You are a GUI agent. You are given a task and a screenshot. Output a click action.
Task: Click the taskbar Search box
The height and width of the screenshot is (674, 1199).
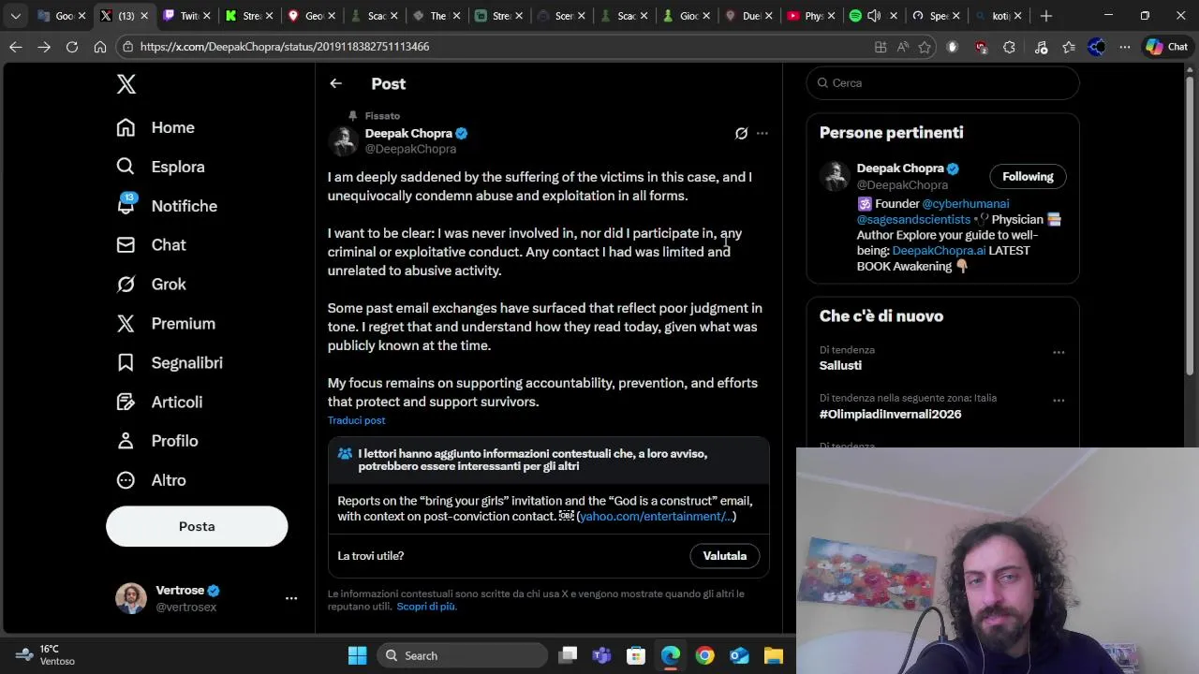coord(463,655)
